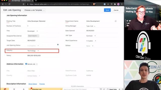Click the browser address bar URL
Screen dimensions: 161x90
click(x=60, y=4)
